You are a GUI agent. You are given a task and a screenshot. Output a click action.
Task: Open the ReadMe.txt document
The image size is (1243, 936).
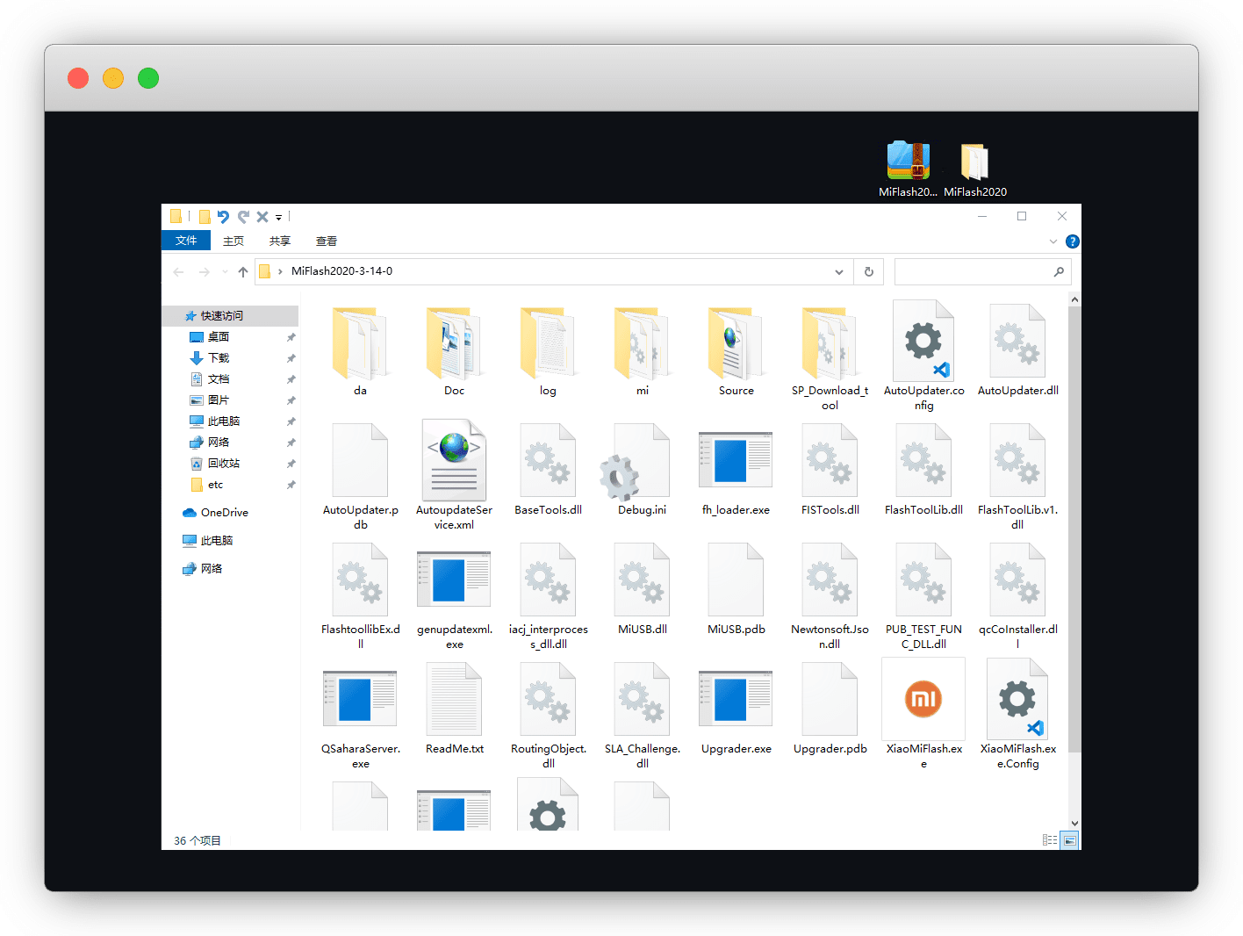[x=454, y=700]
